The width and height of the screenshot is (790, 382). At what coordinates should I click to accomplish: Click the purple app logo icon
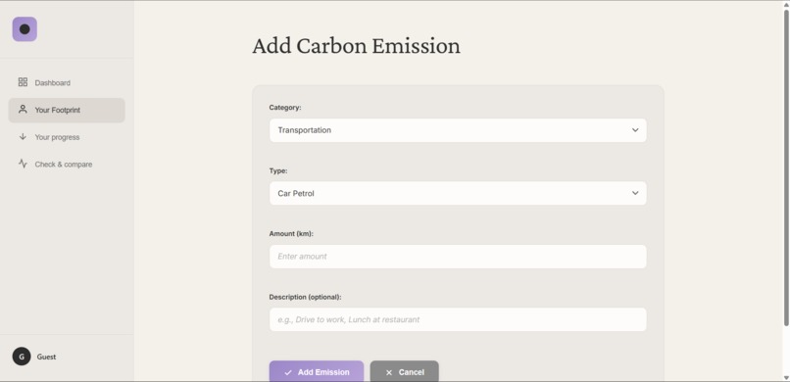(x=25, y=29)
